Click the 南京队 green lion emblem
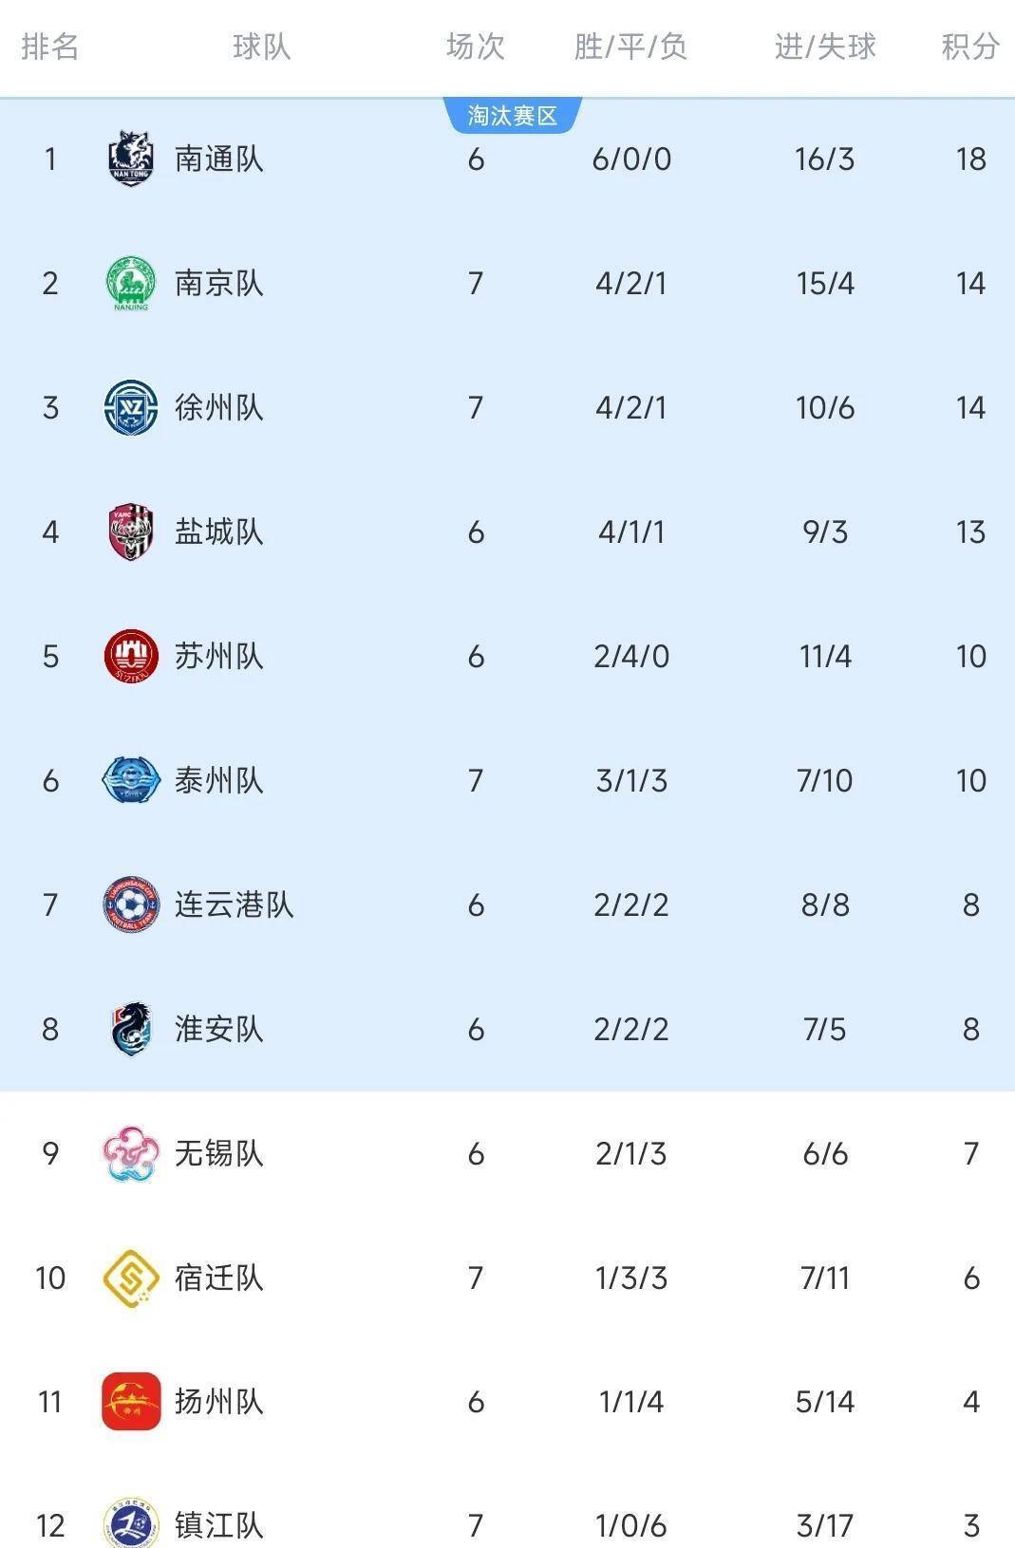 click(131, 283)
